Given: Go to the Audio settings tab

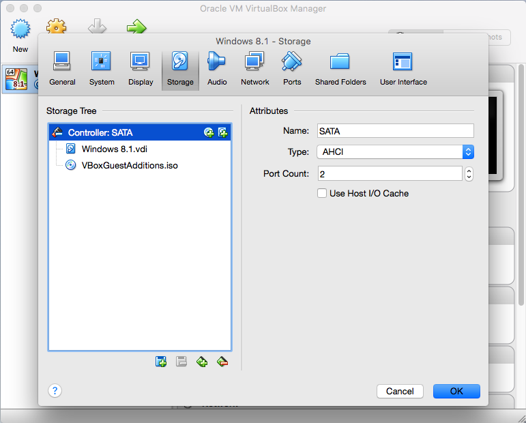Looking at the screenshot, I should coord(217,69).
